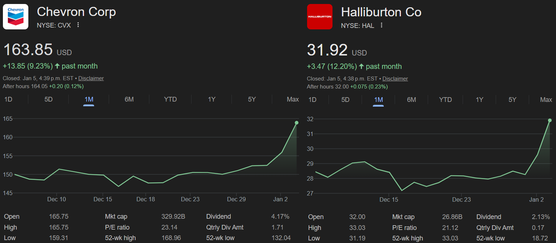Click the Jan 2 label on Halliburton chart
The width and height of the screenshot is (556, 243).
536,199
